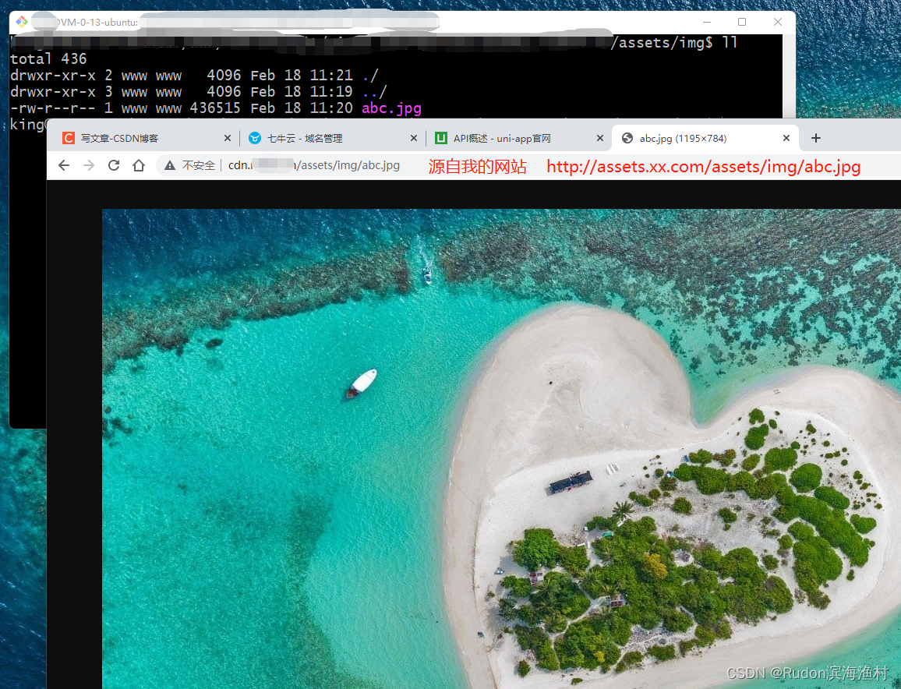Screen dimensions: 901x689
Task: Click the './' directory entry in terminal
Action: pyautogui.click(x=370, y=76)
